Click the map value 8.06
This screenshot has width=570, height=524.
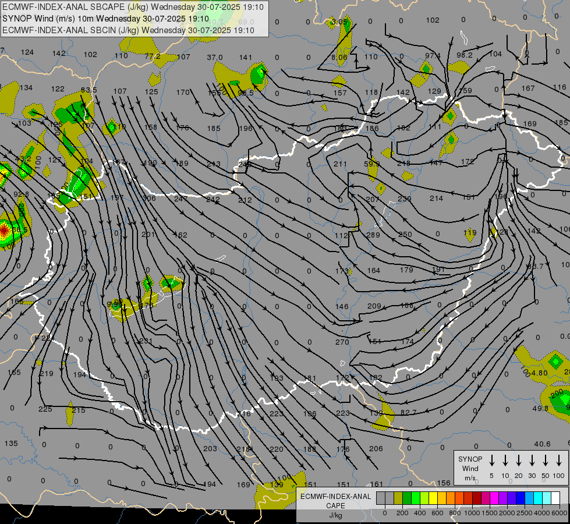[339, 57]
